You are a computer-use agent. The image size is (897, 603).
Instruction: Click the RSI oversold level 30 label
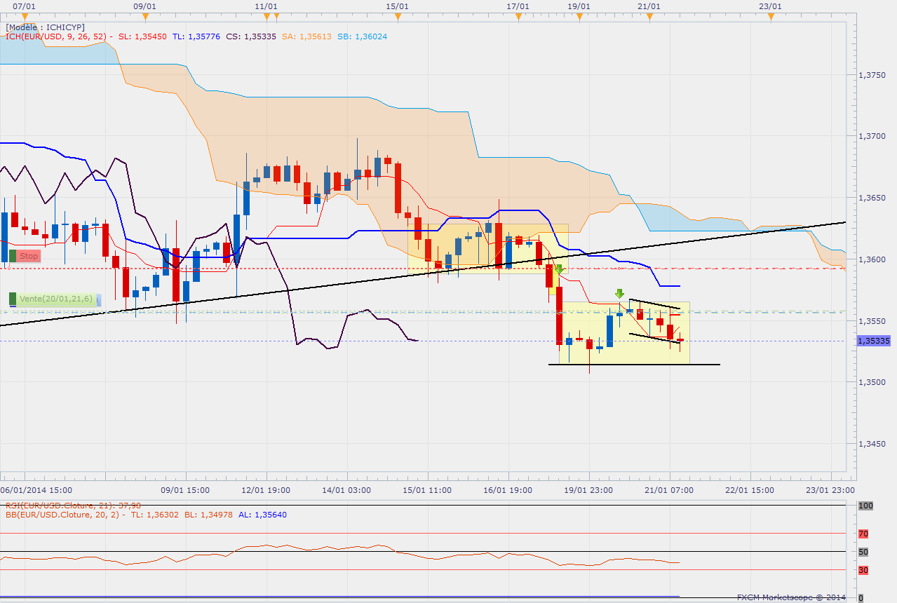[863, 570]
